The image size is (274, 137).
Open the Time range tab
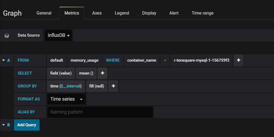pyautogui.click(x=203, y=13)
